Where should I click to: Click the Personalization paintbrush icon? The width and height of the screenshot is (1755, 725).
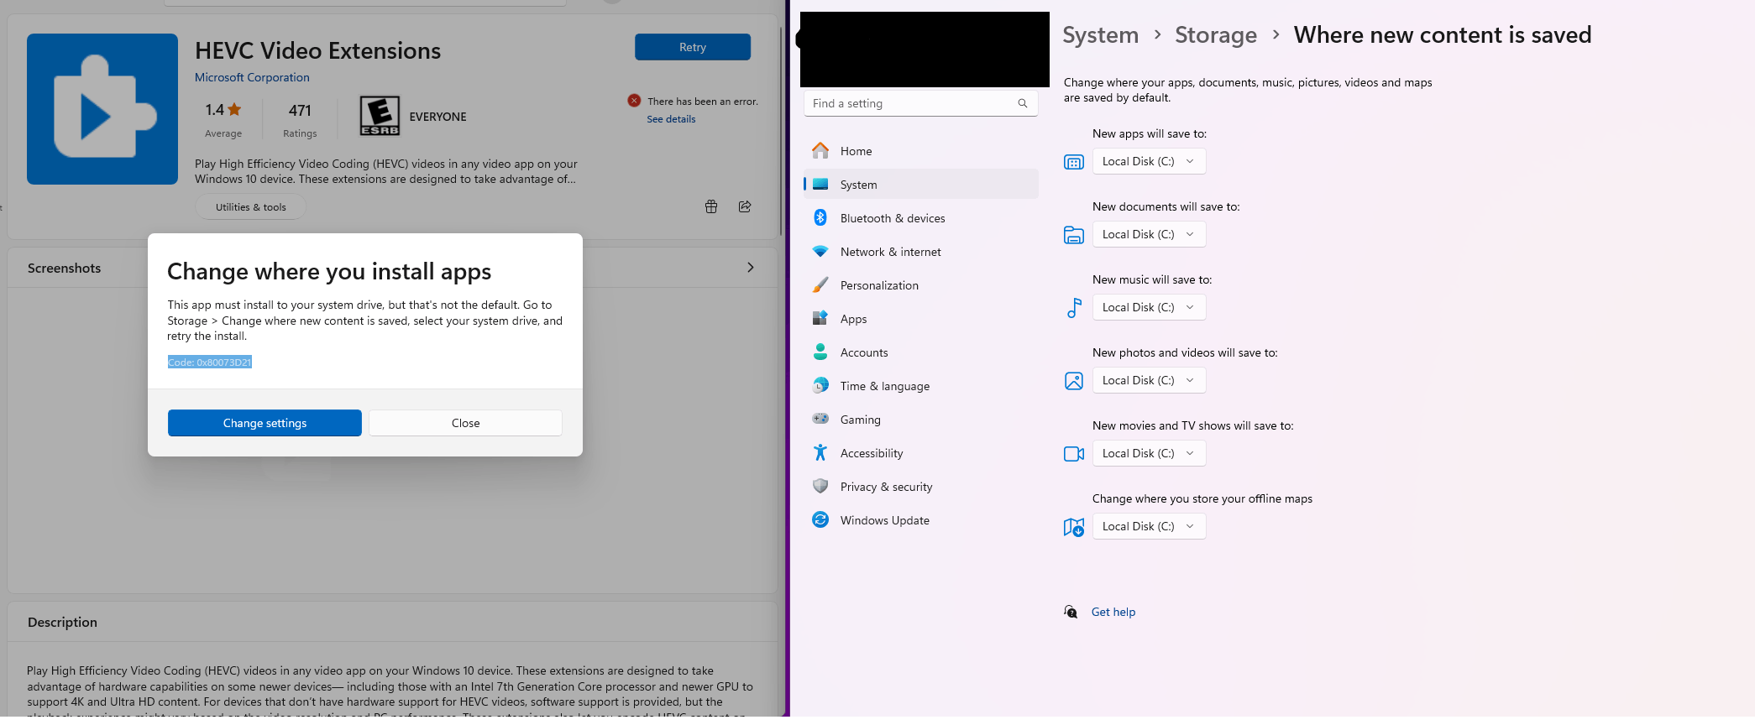[x=820, y=285]
